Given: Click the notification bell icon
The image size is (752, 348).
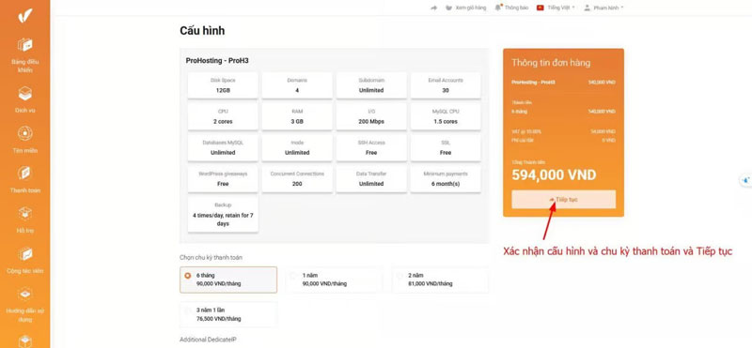Looking at the screenshot, I should pos(499,8).
